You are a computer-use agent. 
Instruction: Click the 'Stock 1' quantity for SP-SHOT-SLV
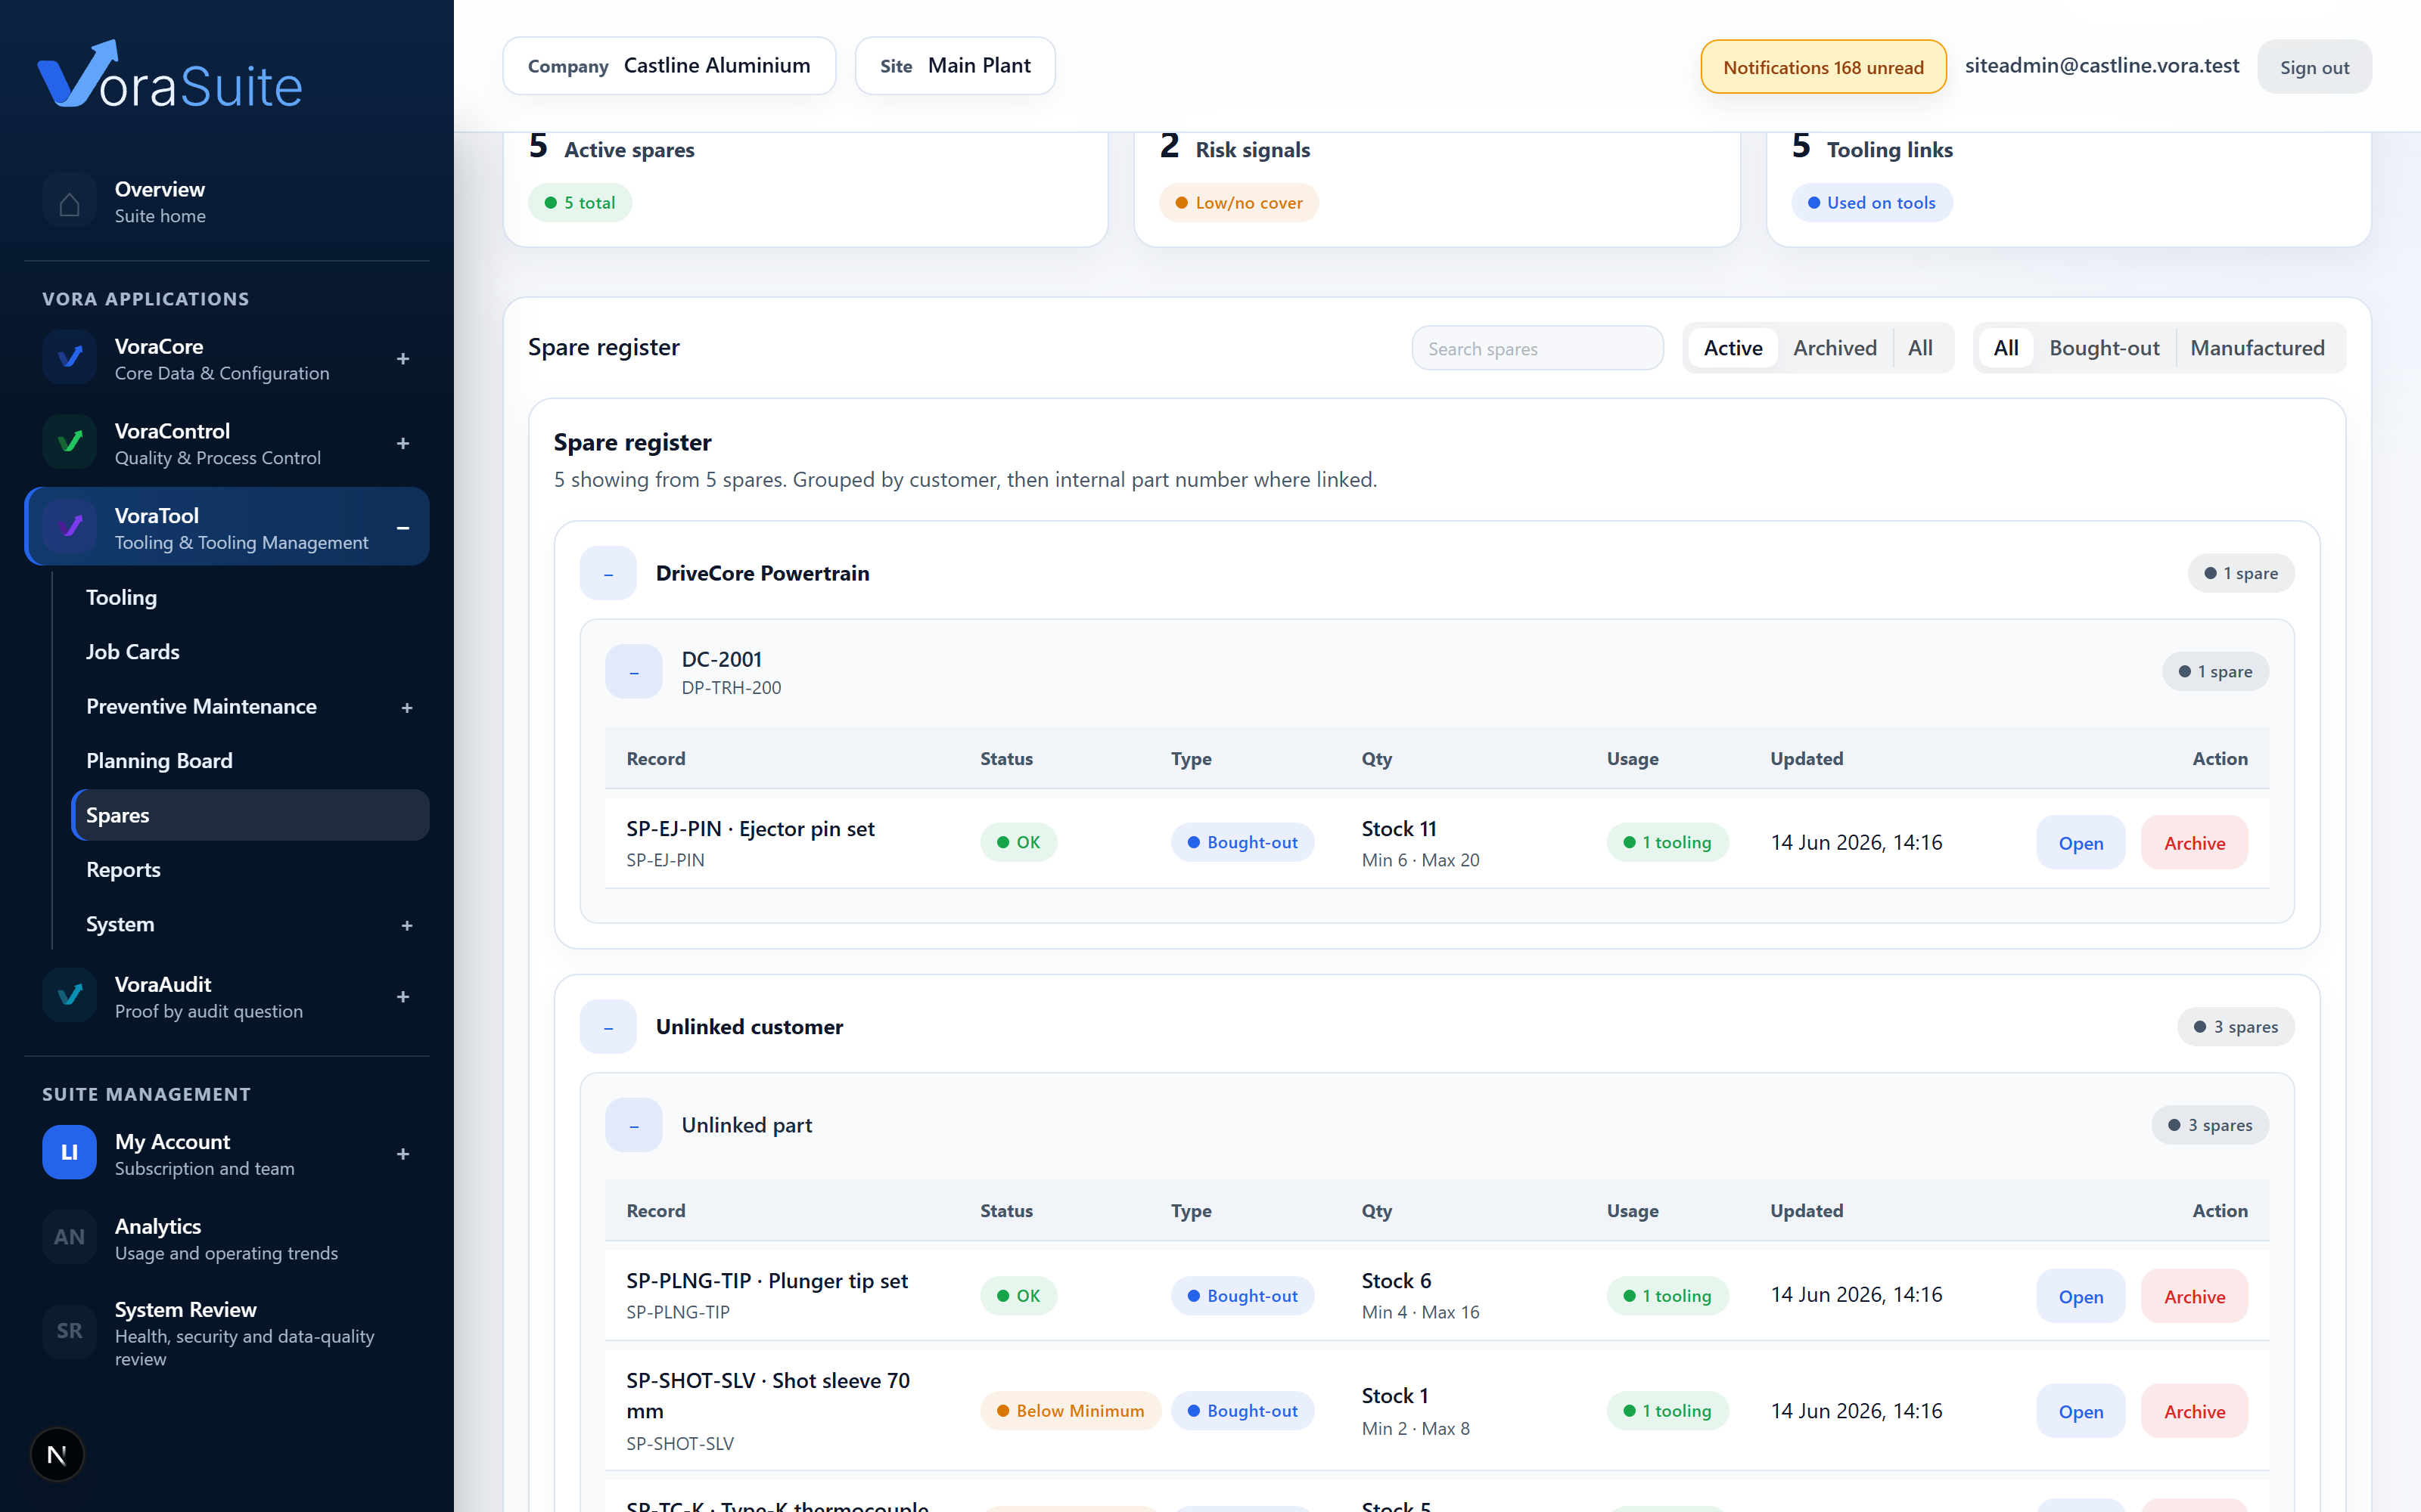[x=1394, y=1396]
